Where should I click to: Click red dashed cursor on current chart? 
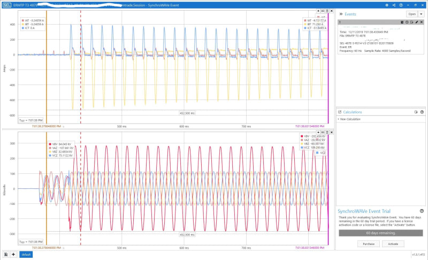click(x=81, y=68)
